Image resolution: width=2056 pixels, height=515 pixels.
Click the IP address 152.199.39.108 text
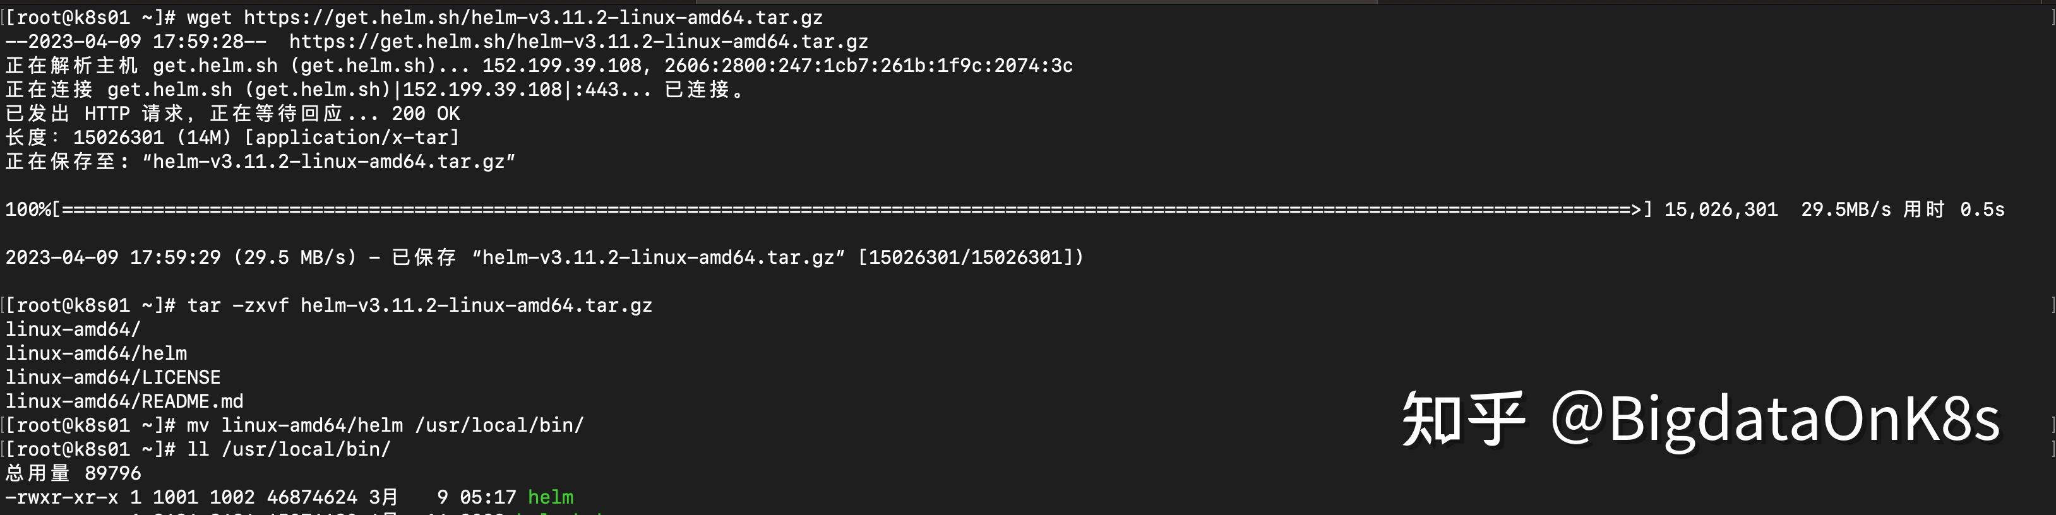[562, 66]
